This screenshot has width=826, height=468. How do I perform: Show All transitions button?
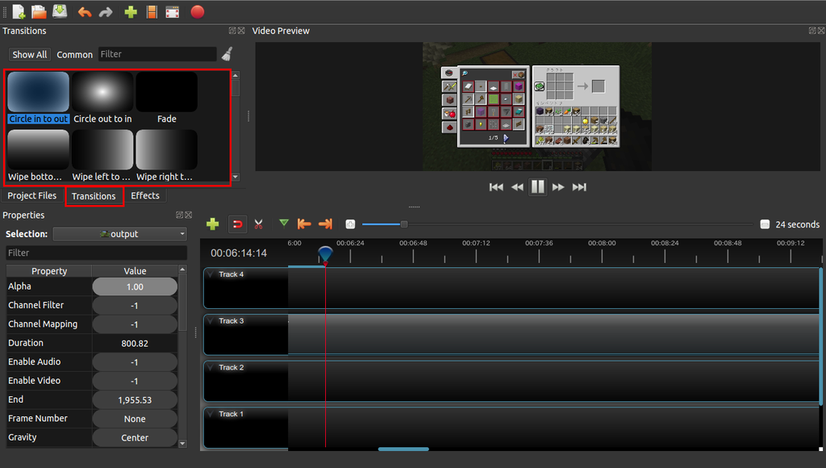[x=30, y=54]
